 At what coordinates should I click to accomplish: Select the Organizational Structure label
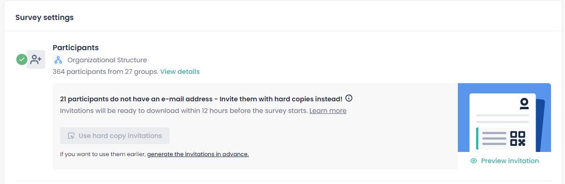107,60
